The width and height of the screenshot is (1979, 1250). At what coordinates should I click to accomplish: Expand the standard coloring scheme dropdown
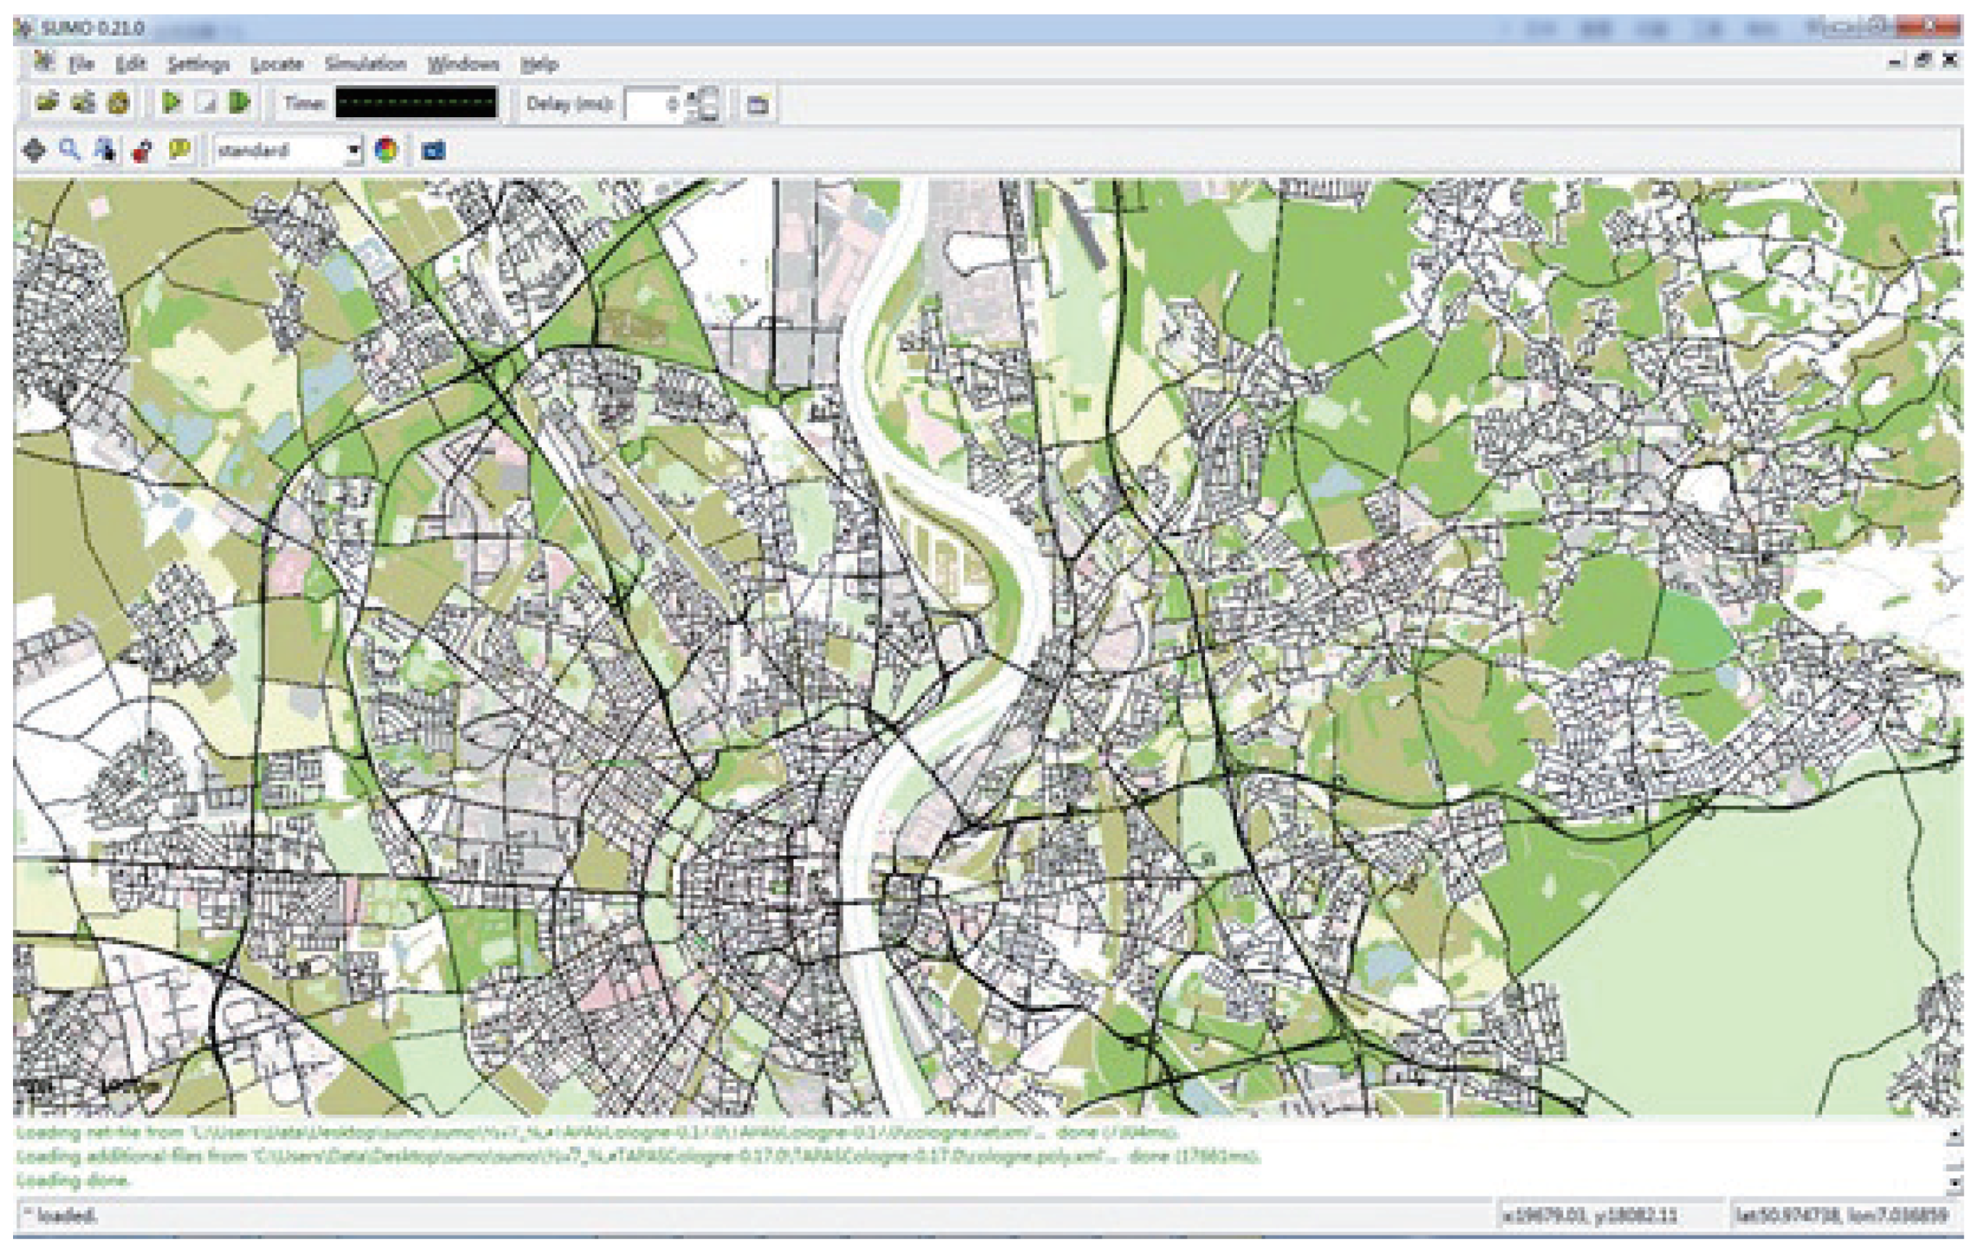tap(354, 150)
